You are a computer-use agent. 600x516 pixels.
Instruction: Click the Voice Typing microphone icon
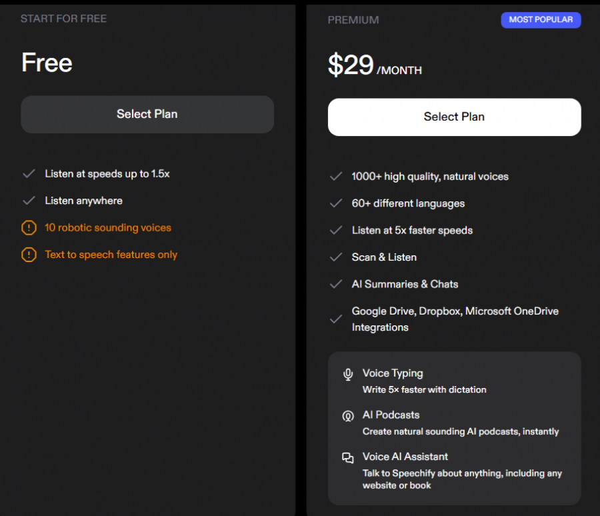click(x=347, y=375)
